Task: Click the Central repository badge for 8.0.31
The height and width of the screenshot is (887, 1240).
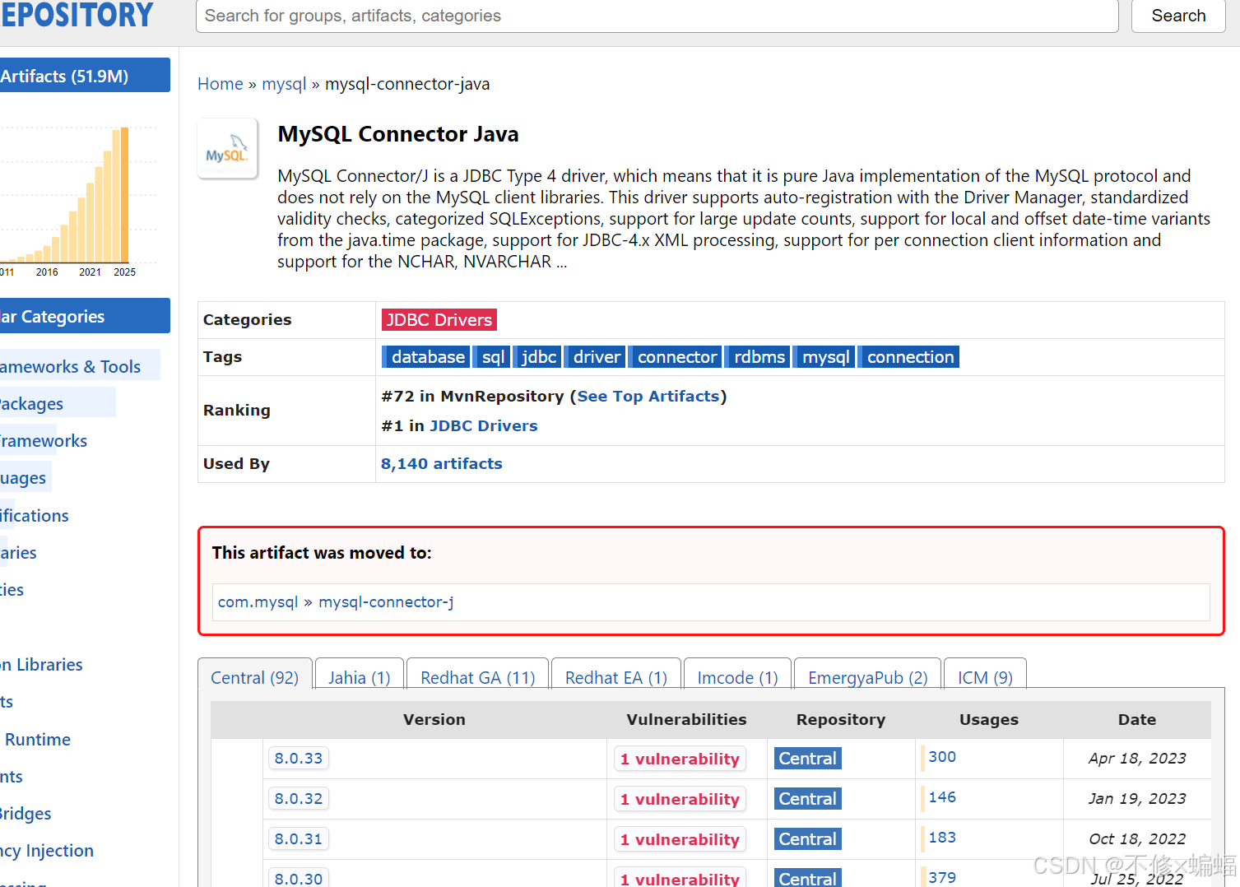Action: click(x=807, y=839)
